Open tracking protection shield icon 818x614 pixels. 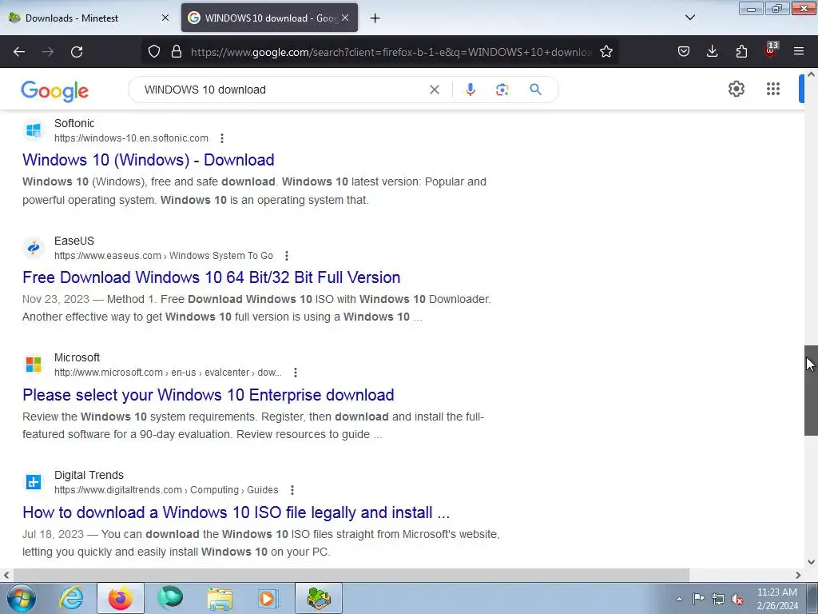click(154, 52)
